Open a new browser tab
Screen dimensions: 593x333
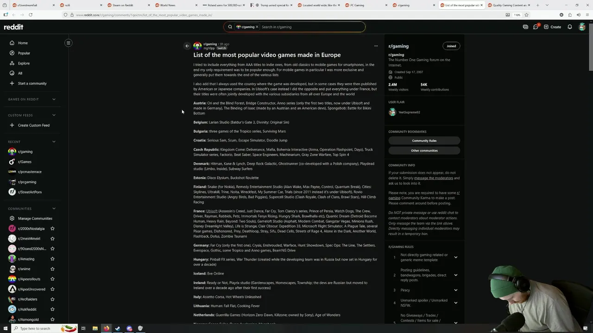pyautogui.click(x=538, y=5)
